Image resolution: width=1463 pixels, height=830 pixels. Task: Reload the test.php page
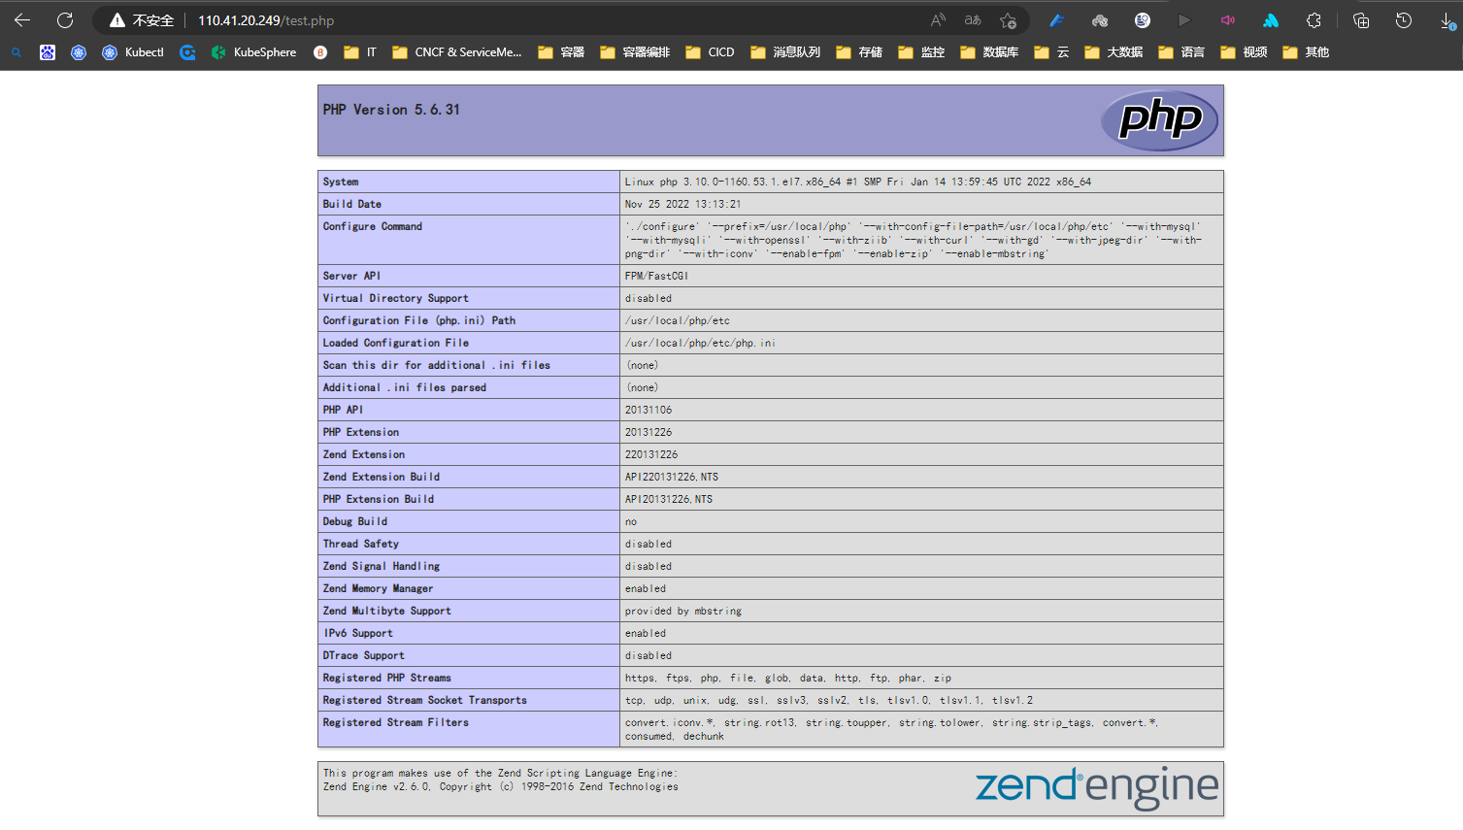click(65, 20)
